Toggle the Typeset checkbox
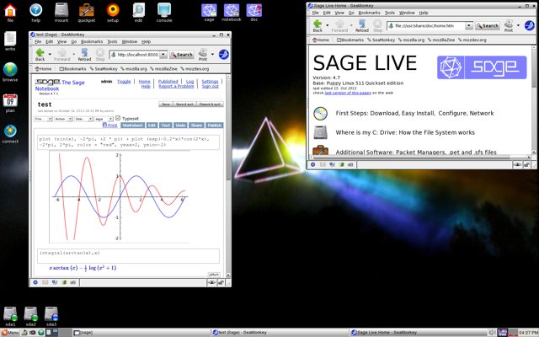The height and width of the screenshot is (337, 539). click(118, 118)
